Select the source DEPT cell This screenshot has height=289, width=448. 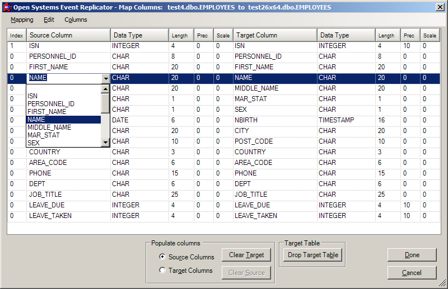tap(68, 184)
